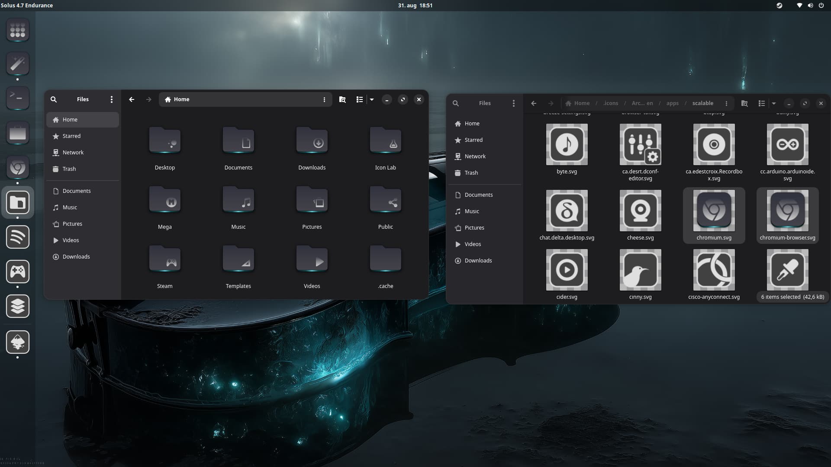Expand view options dropdown in left Files window
The width and height of the screenshot is (831, 467).
point(372,99)
